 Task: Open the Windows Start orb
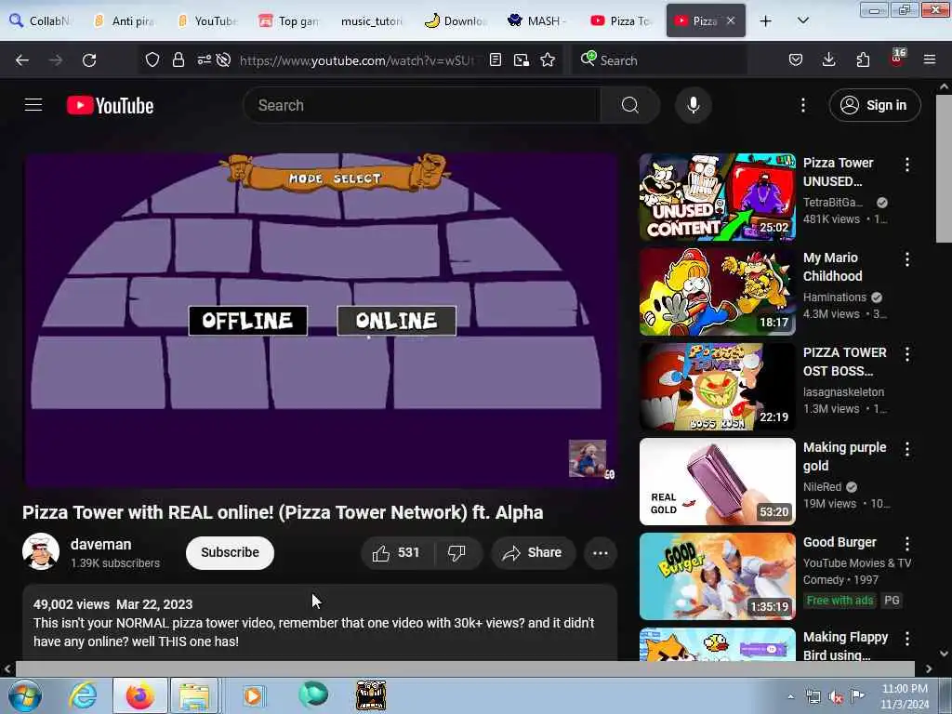tap(25, 695)
